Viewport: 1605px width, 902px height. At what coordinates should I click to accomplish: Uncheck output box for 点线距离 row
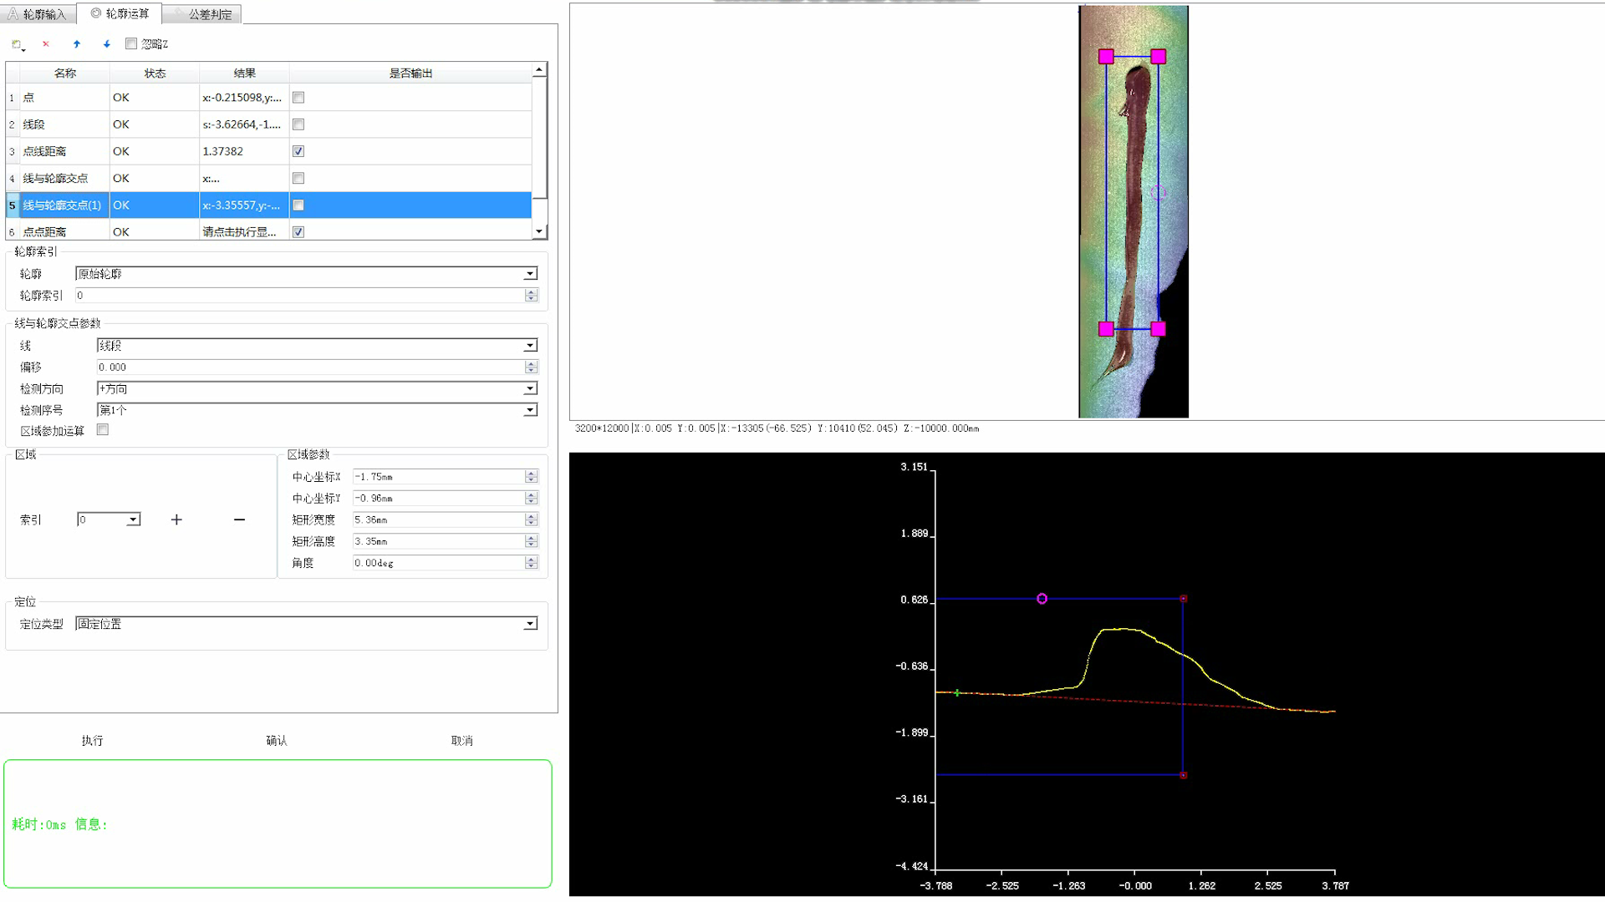coord(298,151)
